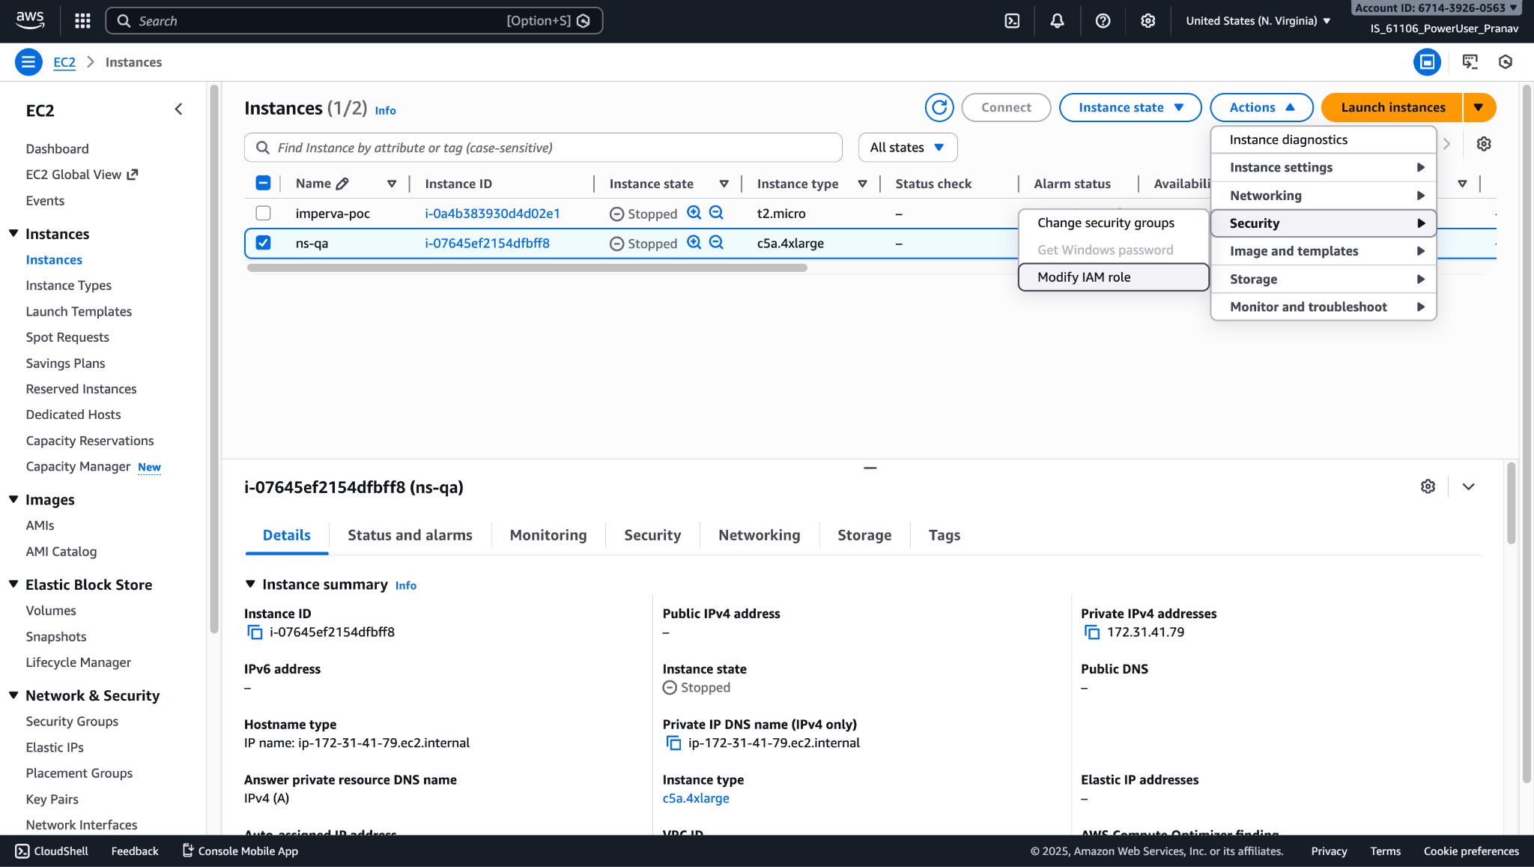The height and width of the screenshot is (867, 1534).
Task: Open the c5a.4xlarge instance type link
Action: (x=696, y=798)
